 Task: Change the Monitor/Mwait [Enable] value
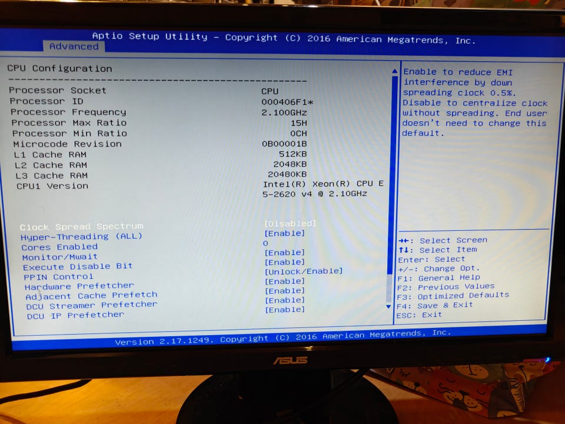285,253
